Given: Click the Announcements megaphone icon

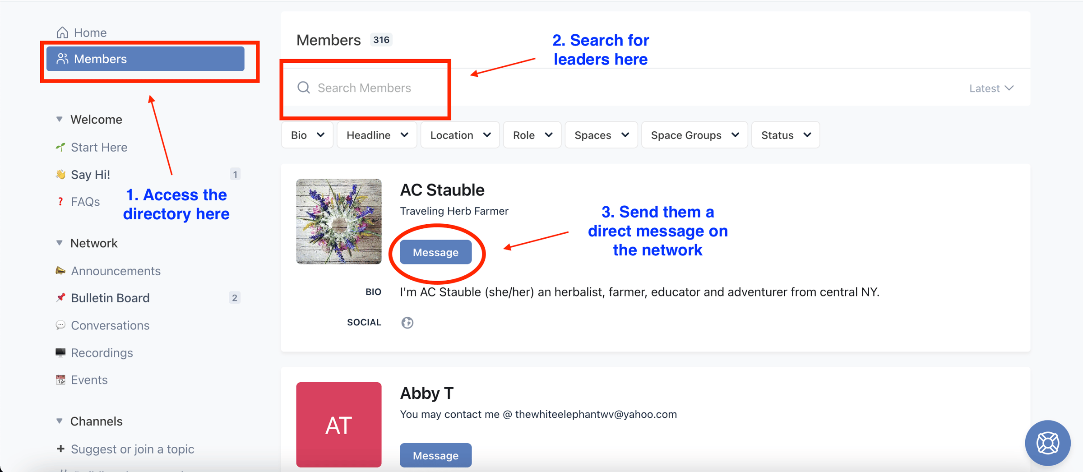Looking at the screenshot, I should pyautogui.click(x=60, y=271).
